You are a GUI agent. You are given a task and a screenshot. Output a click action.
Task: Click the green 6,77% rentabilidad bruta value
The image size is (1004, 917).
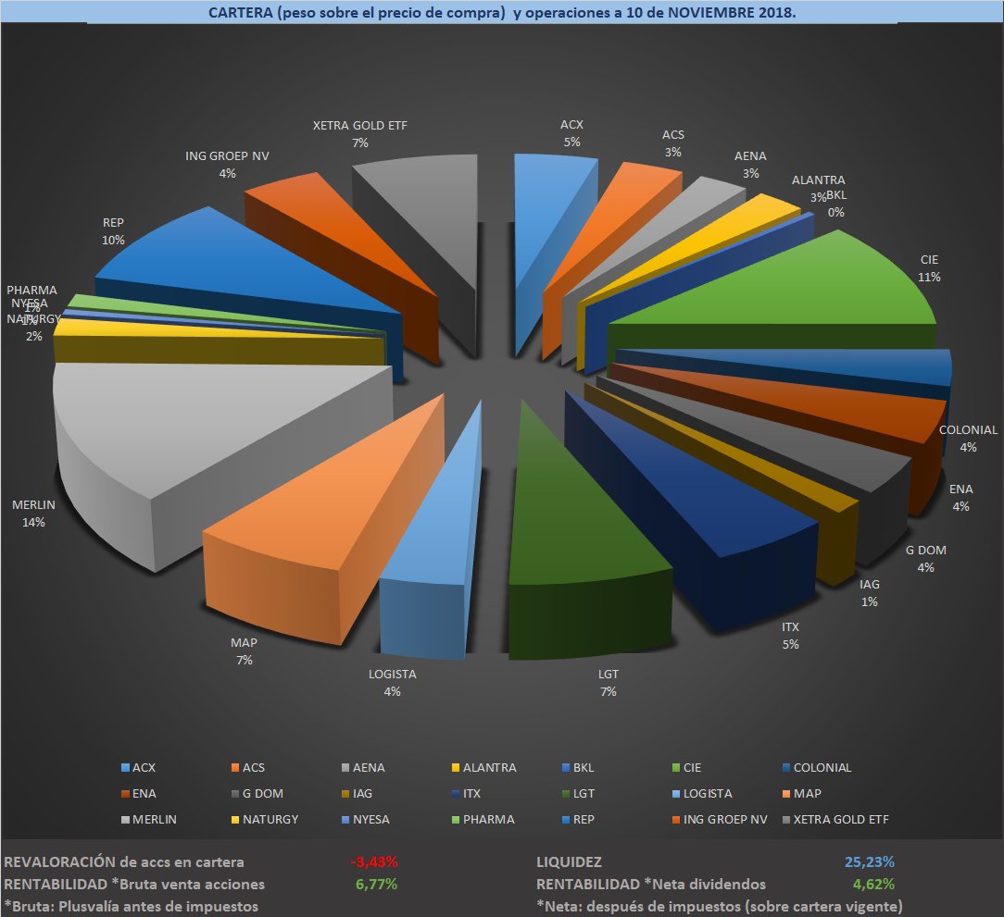[376, 884]
